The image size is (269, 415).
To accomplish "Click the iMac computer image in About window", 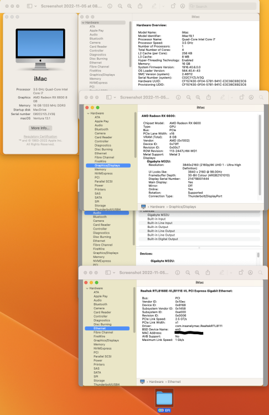I will pos(40,50).
